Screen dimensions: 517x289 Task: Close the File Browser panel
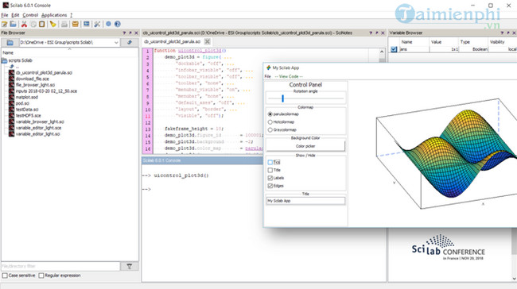tap(136, 33)
